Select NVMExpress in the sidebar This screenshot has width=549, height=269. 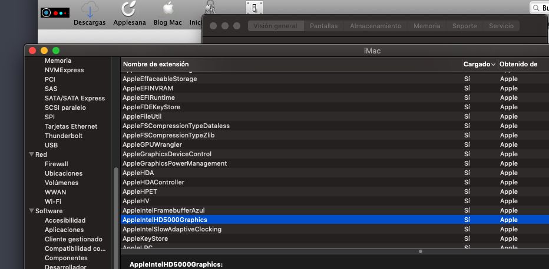pyautogui.click(x=64, y=70)
